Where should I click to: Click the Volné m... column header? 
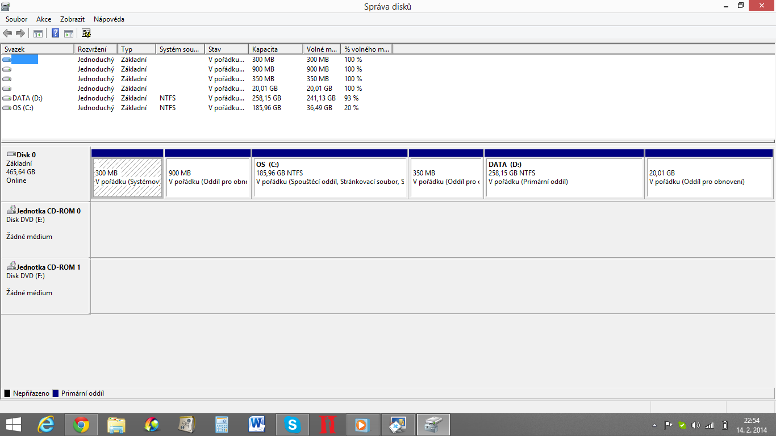click(x=322, y=49)
